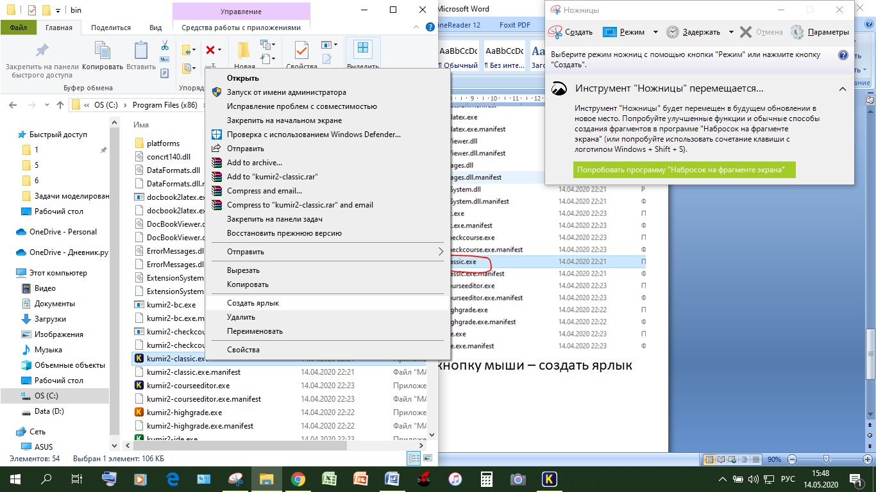The image size is (876, 492).
Task: Click the red X Delete icon in ribbon
Action: click(210, 49)
